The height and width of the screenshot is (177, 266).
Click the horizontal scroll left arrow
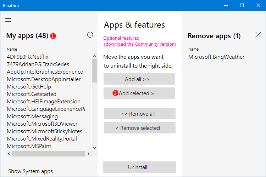click(x=9, y=154)
